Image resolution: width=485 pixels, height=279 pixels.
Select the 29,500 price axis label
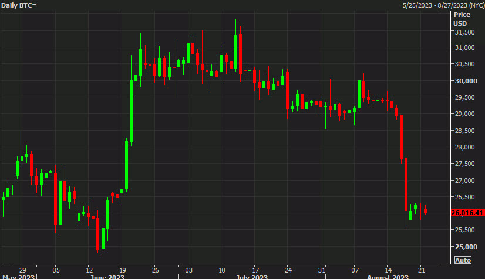coord(464,97)
